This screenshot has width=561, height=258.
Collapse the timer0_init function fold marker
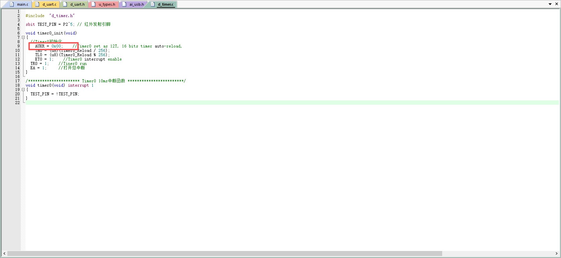tap(23, 37)
